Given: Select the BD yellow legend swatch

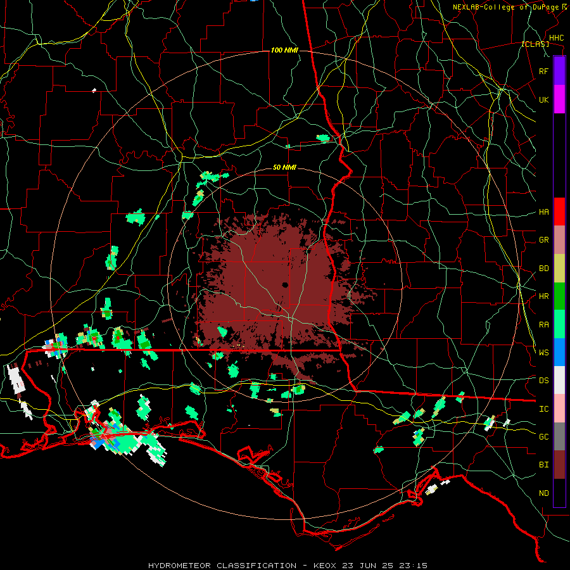Looking at the screenshot, I should point(559,268).
